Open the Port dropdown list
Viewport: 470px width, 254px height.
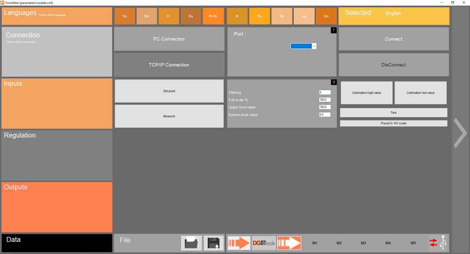click(314, 46)
